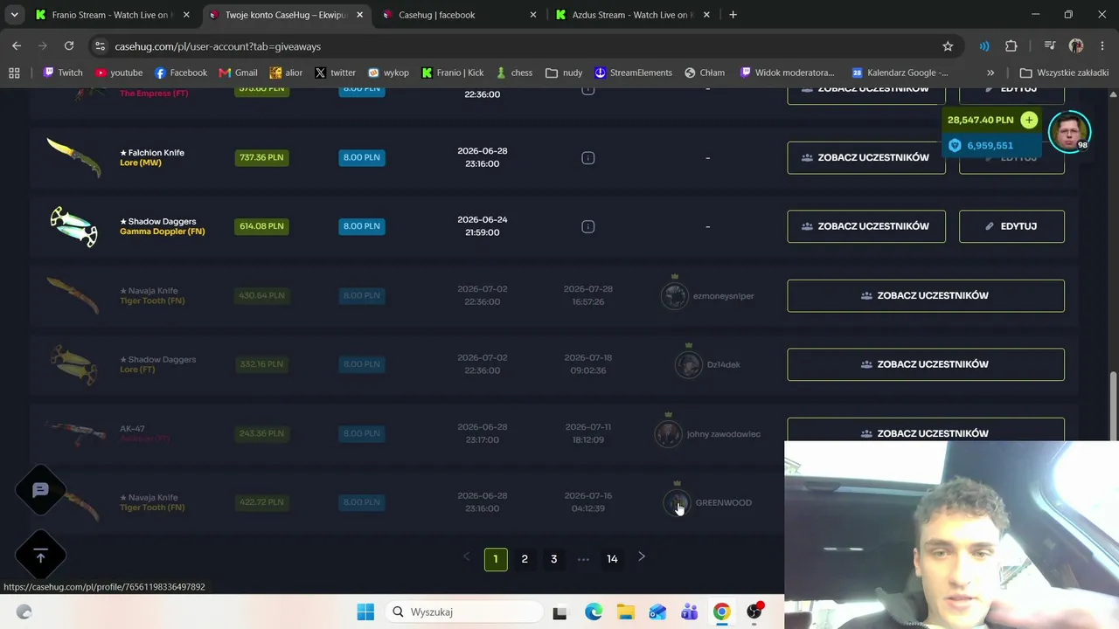Image resolution: width=1119 pixels, height=629 pixels.
Task: Open the media controls music-note icon
Action: [x=1050, y=46]
